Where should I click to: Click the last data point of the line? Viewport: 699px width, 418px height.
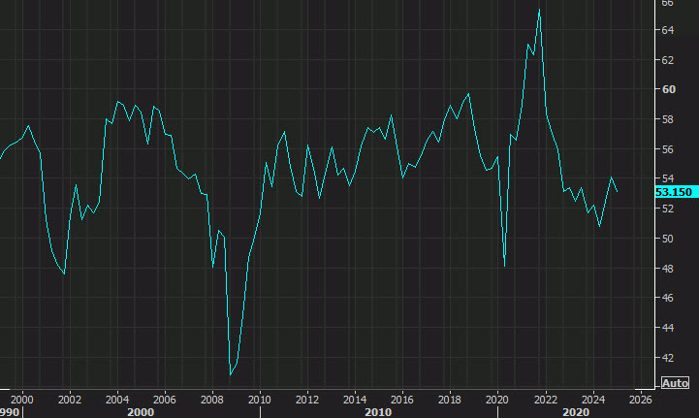[x=618, y=191]
